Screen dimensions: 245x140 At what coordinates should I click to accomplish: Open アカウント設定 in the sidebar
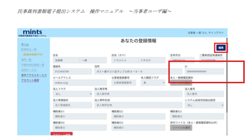pos(30,80)
